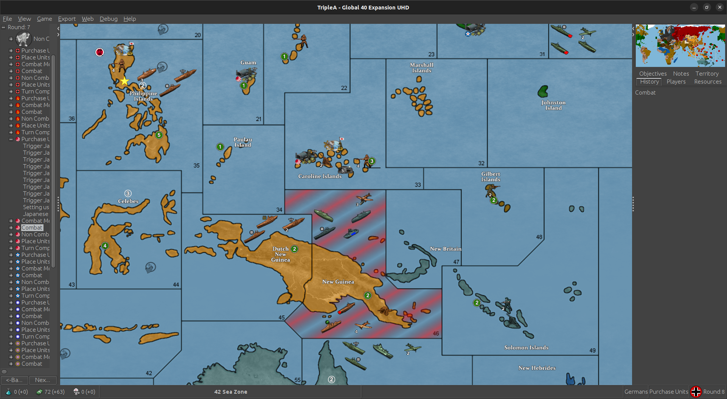Select the Setting us history entry

click(x=36, y=207)
